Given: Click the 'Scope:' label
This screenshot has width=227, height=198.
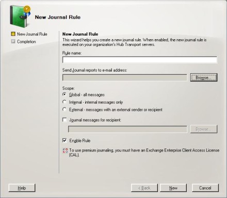Looking at the screenshot, I should coord(69,88).
